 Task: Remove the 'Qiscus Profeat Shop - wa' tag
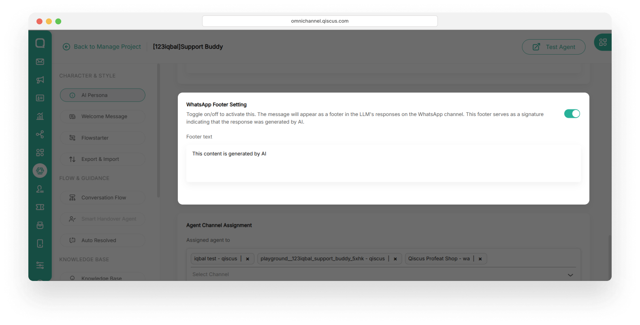click(480, 259)
